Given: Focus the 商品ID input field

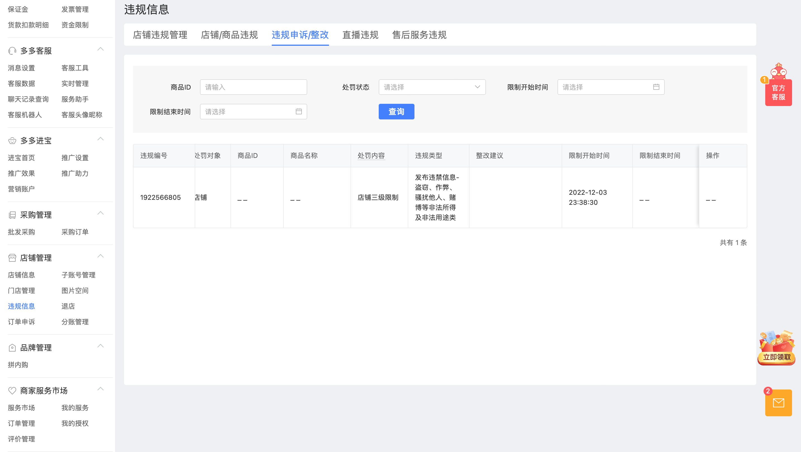Looking at the screenshot, I should pyautogui.click(x=253, y=87).
